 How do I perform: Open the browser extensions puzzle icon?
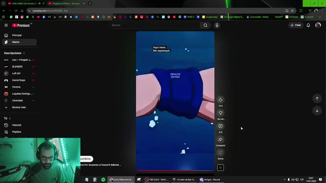click(x=301, y=11)
